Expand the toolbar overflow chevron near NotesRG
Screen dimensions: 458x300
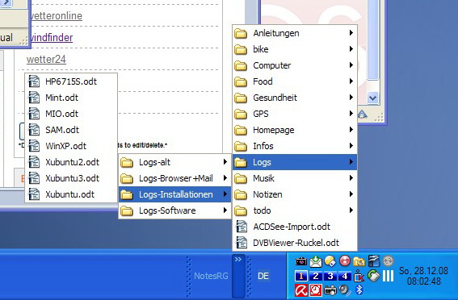[x=238, y=259]
